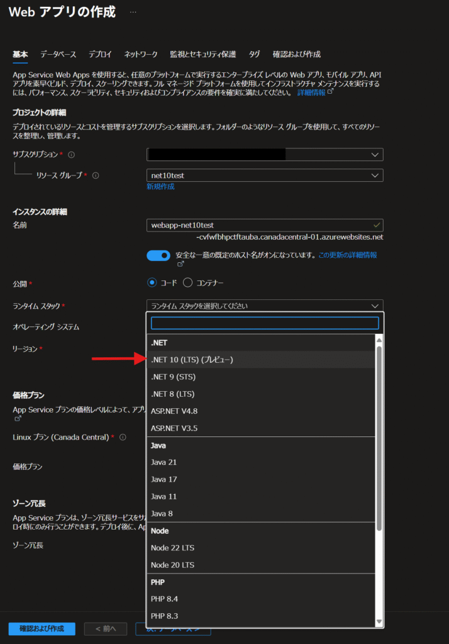This screenshot has width=449, height=644.
Task: Toggle secure unique default hostname switch
Action: [158, 255]
